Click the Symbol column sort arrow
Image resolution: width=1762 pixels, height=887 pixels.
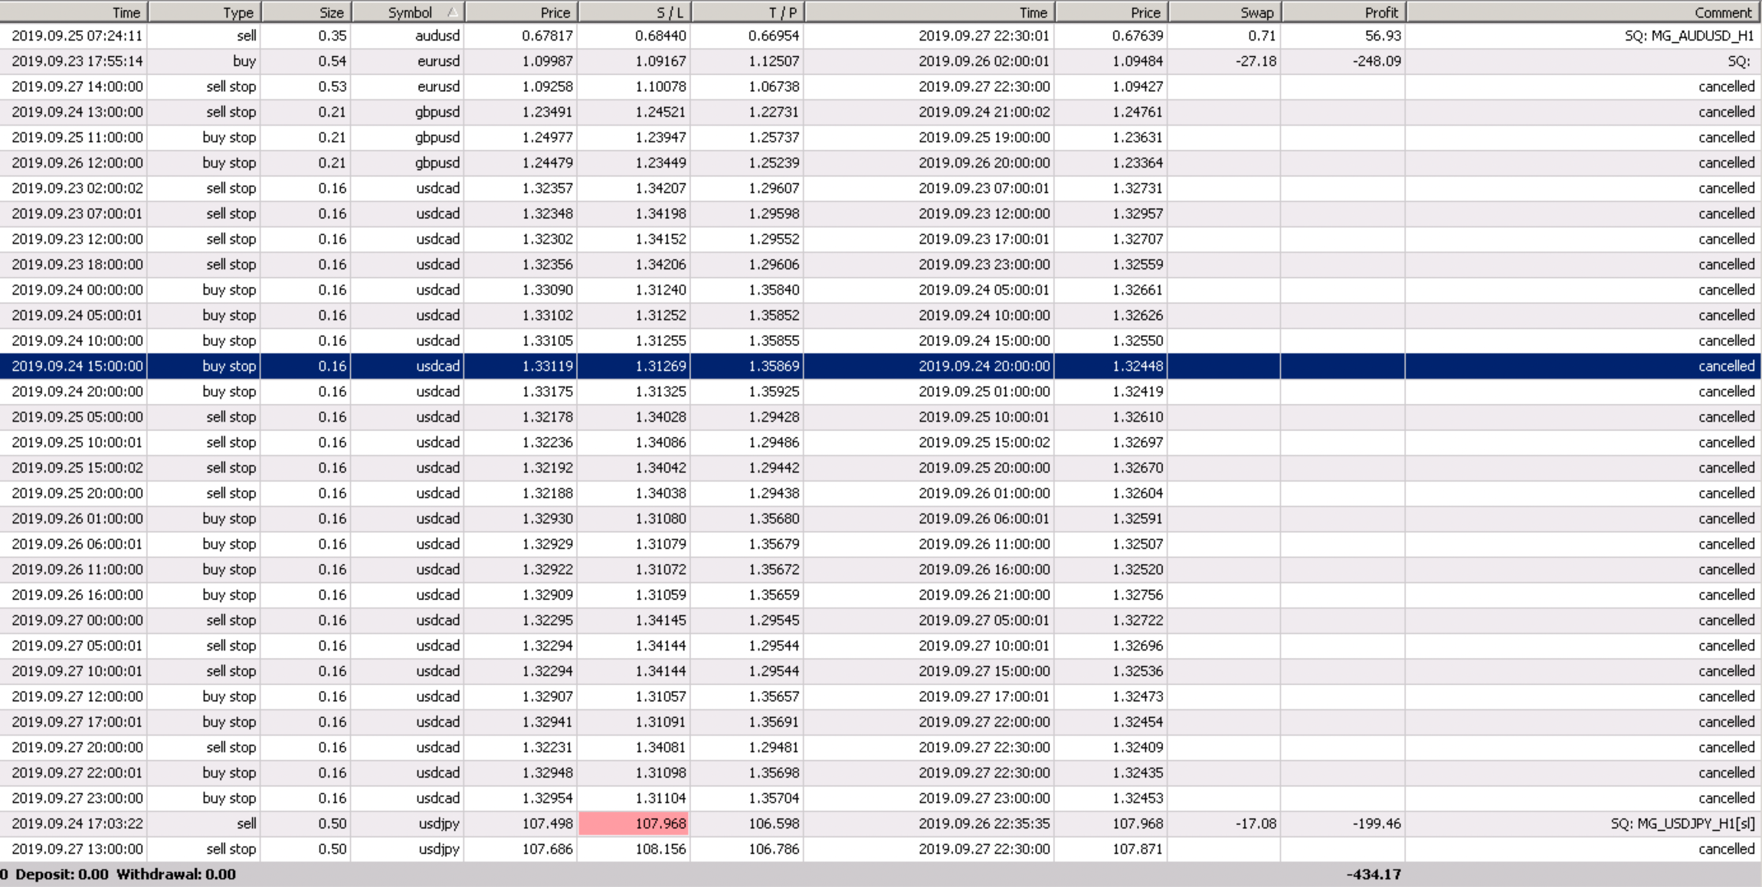pyautogui.click(x=453, y=12)
